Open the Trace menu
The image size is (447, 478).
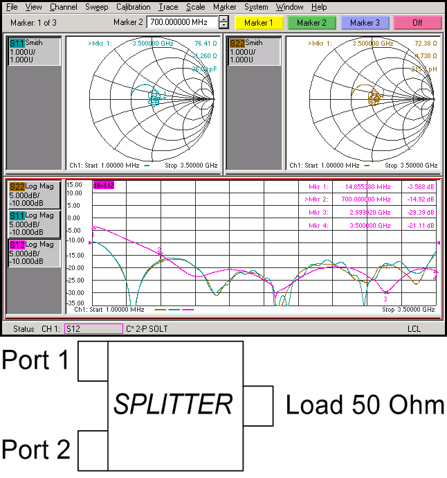tap(167, 7)
